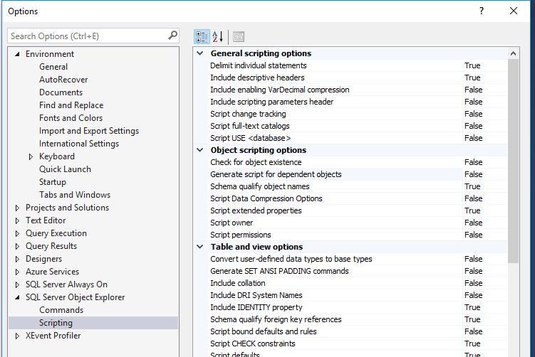Select Commands under Object Explorer
The image size is (535, 357).
coord(61,310)
